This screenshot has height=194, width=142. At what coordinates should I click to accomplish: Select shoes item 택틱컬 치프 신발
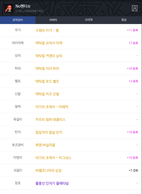coord(47,94)
